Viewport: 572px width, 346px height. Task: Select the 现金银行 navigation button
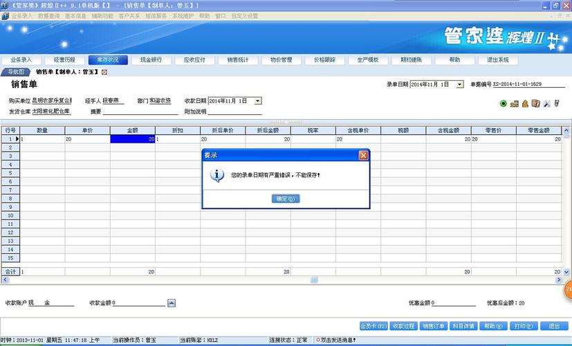point(151,60)
